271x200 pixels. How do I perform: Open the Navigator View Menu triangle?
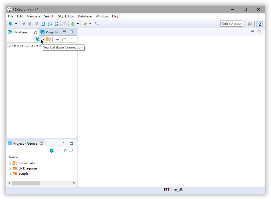(x=72, y=39)
